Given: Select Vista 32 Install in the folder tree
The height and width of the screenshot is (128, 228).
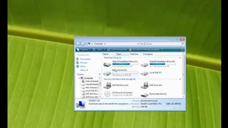Looking at the screenshot, I should 92,81.
